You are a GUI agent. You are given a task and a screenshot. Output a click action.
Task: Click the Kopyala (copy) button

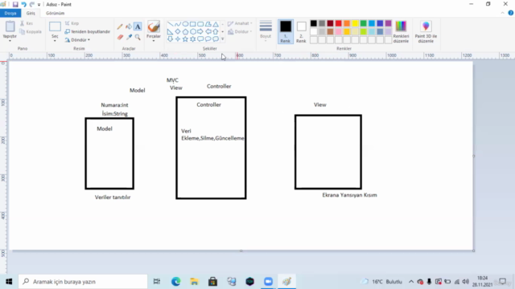tap(31, 32)
